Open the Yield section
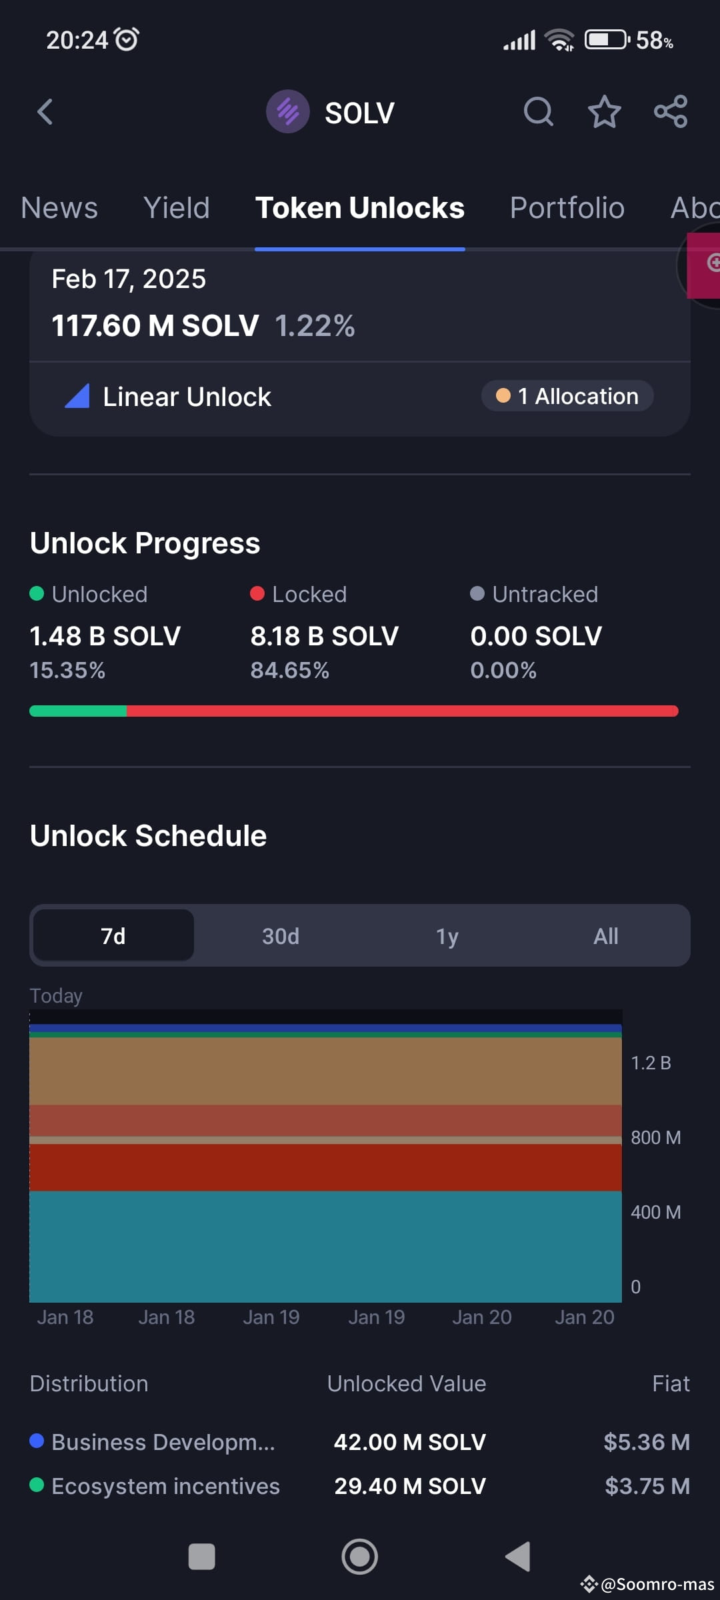This screenshot has width=720, height=1600. (x=176, y=207)
